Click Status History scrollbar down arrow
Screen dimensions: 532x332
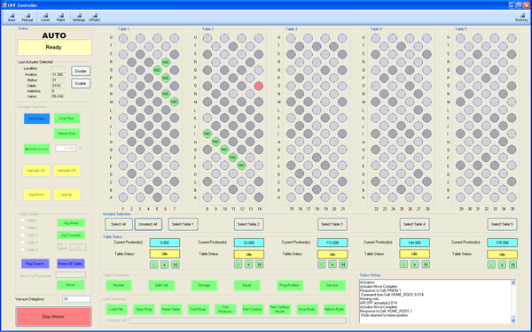513,320
